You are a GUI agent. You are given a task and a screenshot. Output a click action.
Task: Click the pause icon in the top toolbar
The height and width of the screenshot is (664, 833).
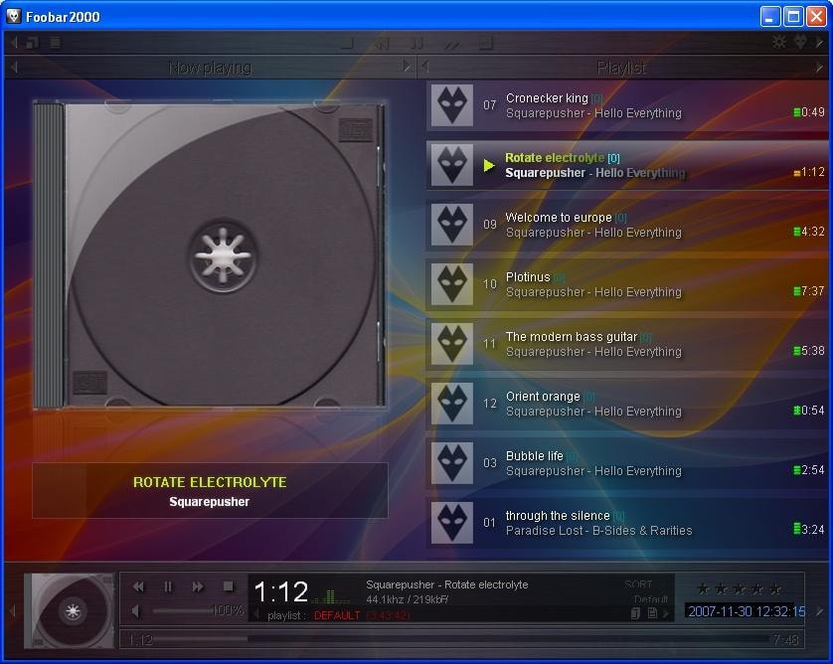coord(417,43)
